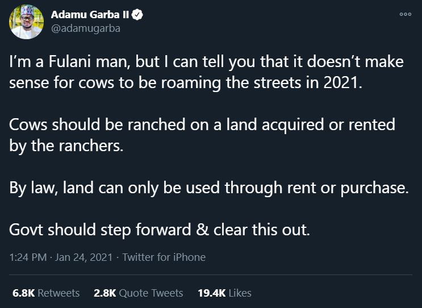This screenshot has width=422, height=308.
Task: Click Adamu Garba II's profile picture
Action: pos(26,22)
